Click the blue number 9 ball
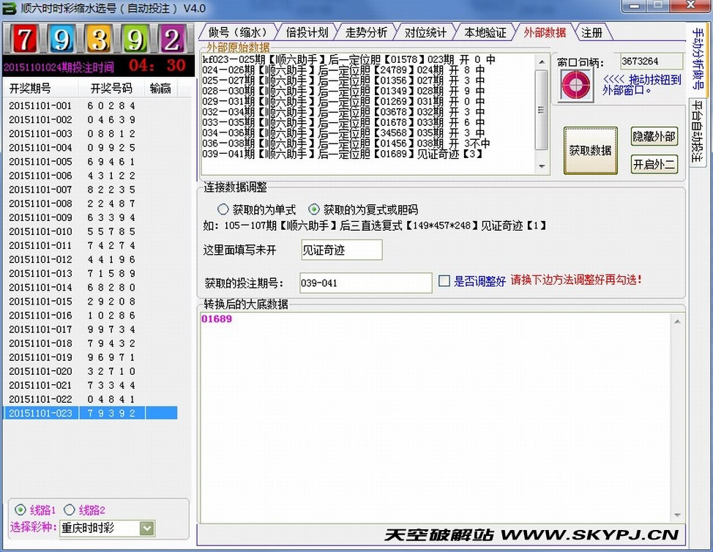The image size is (713, 552). point(61,39)
